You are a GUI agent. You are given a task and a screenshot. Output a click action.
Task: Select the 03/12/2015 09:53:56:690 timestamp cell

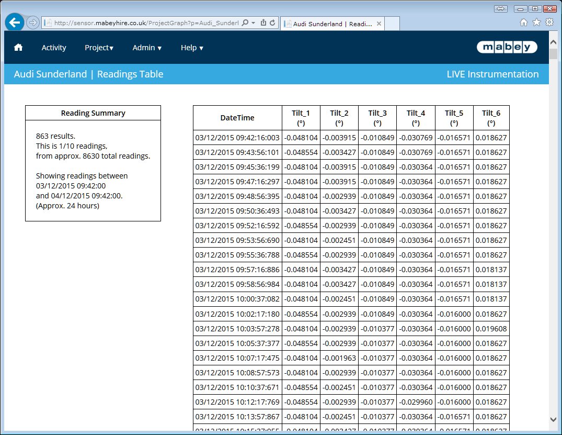tap(237, 240)
